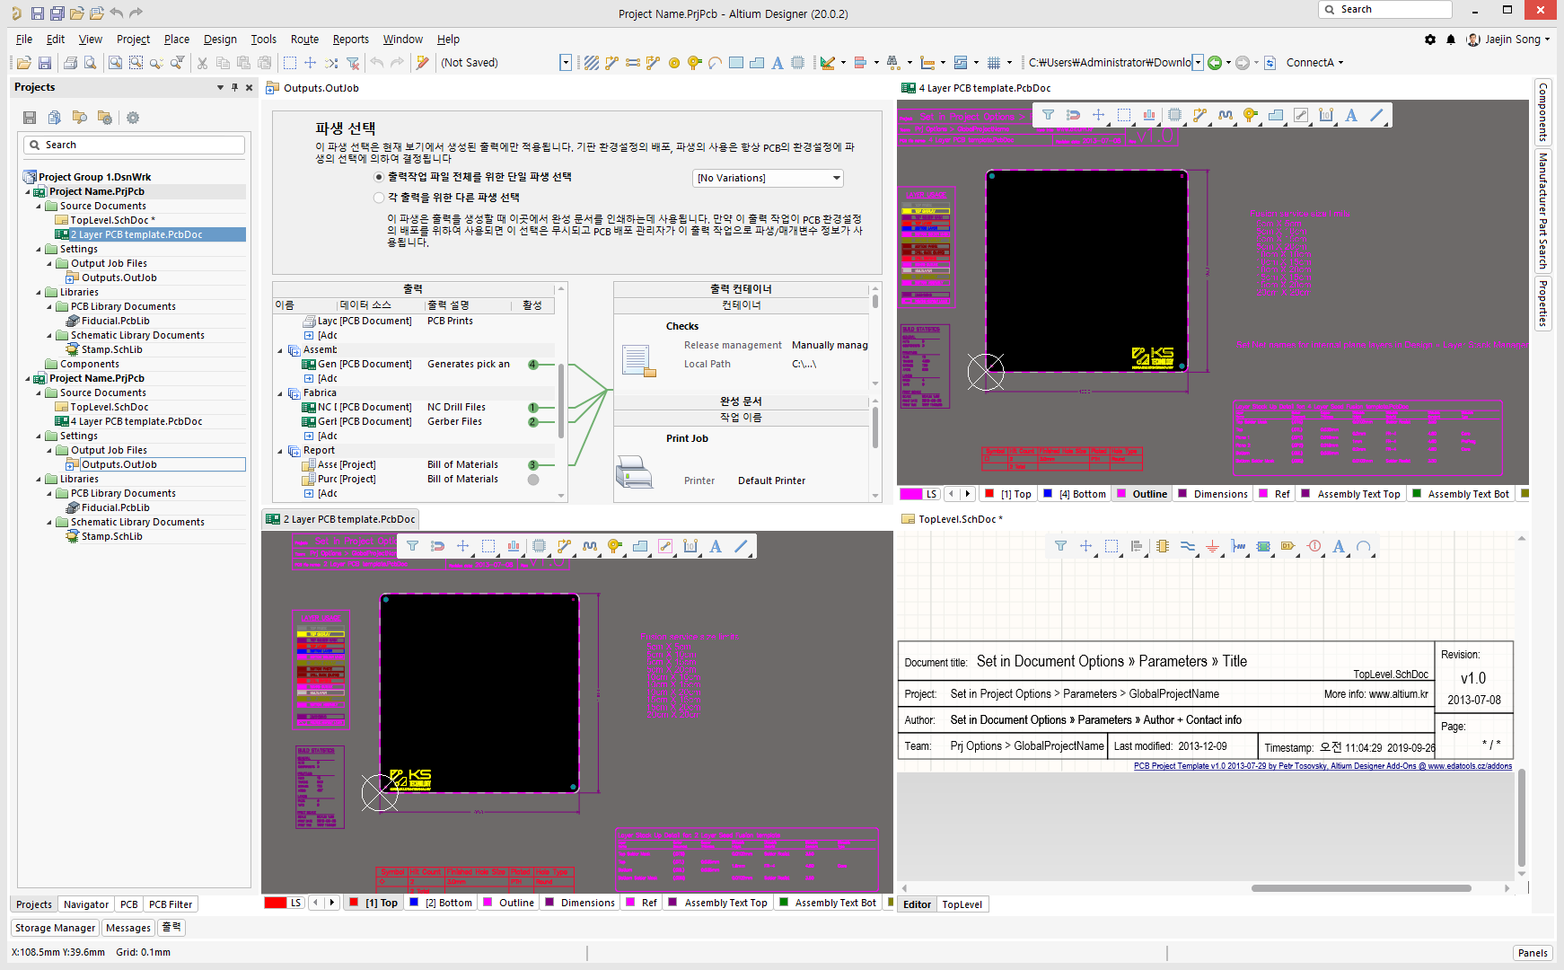Place a polygon pour region

coord(1276,115)
